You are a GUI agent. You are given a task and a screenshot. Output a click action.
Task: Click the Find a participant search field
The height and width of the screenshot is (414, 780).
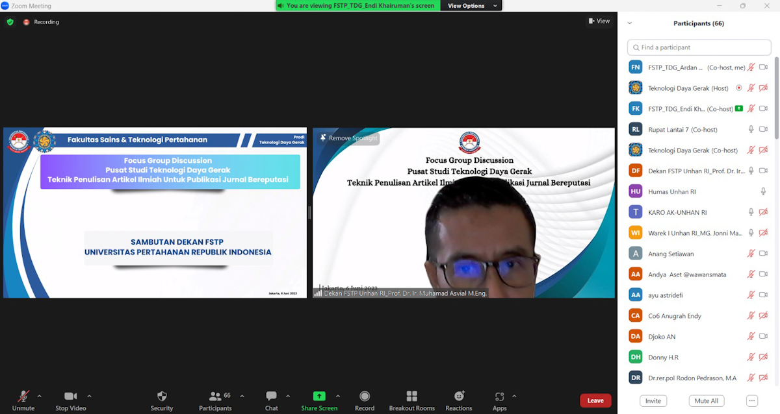(699, 47)
